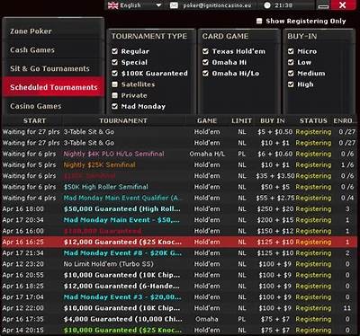Image resolution: width=360 pixels, height=336 pixels.
Task: Enable the Private checkbox
Action: click(x=114, y=95)
